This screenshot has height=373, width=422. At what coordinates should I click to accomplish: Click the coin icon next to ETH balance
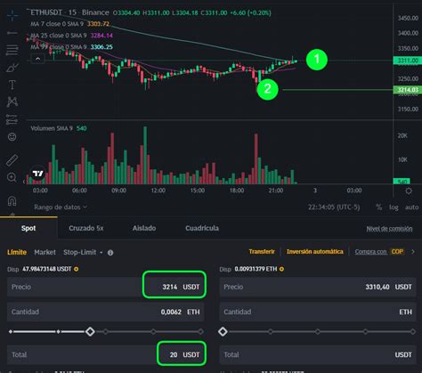coord(281,269)
